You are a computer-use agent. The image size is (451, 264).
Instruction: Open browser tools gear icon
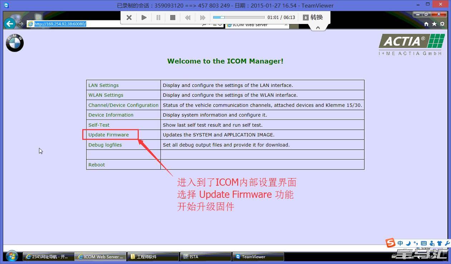(442, 24)
